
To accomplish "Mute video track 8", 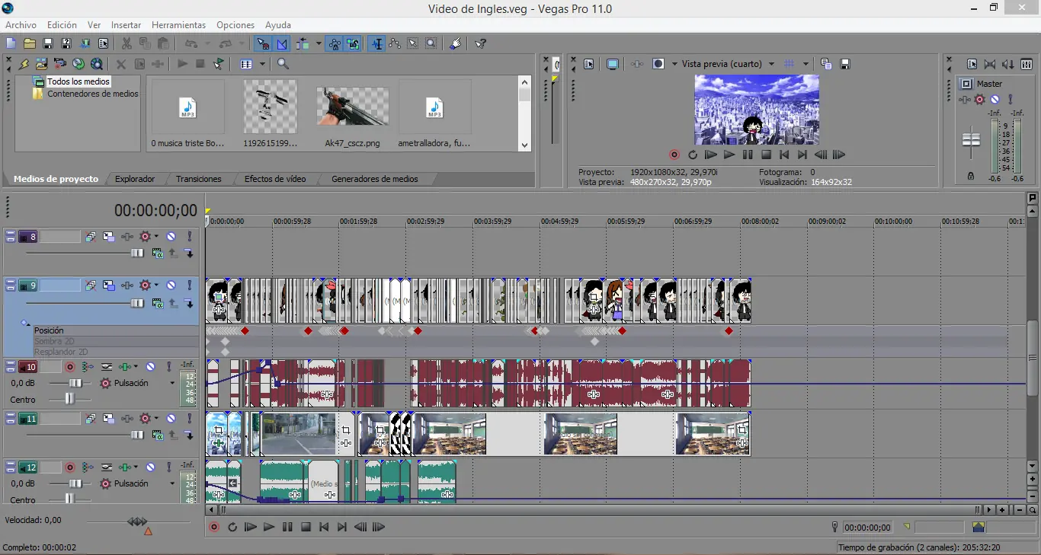I will pyautogui.click(x=171, y=237).
